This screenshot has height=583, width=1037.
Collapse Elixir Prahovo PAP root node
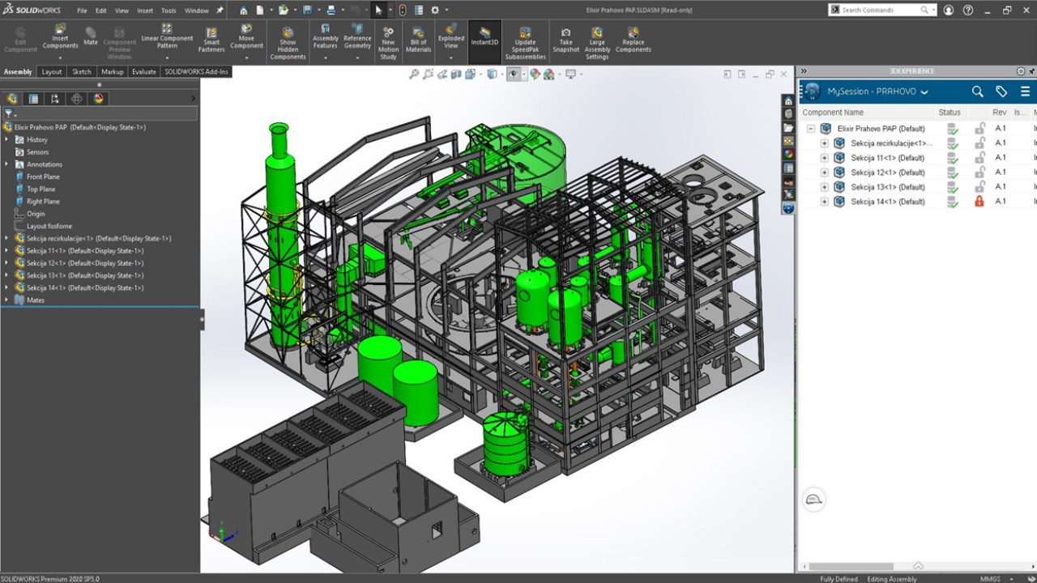pos(810,129)
